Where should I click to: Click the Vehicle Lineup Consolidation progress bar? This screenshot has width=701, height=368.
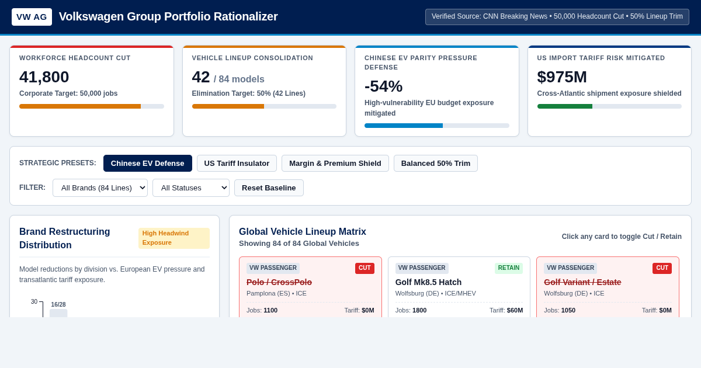264,106
